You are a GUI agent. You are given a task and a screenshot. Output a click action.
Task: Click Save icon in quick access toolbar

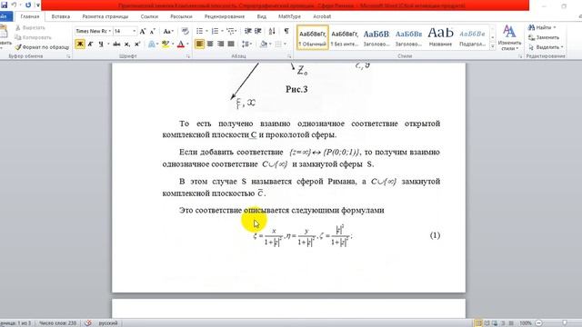(4, 5)
